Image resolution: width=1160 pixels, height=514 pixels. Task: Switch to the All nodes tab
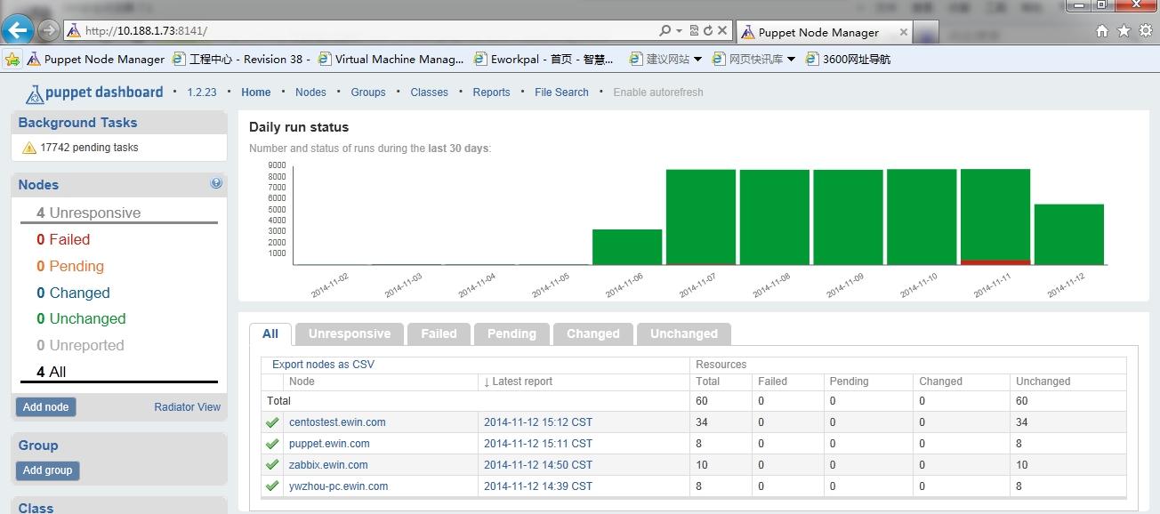pos(270,334)
